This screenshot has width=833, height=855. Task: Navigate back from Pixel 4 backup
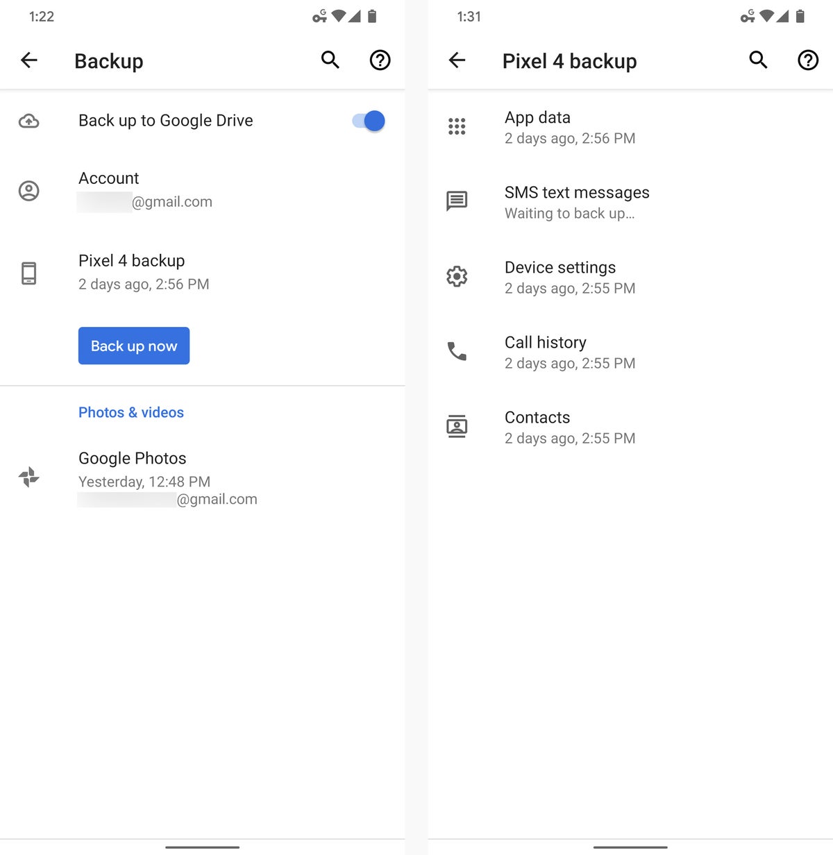[457, 60]
